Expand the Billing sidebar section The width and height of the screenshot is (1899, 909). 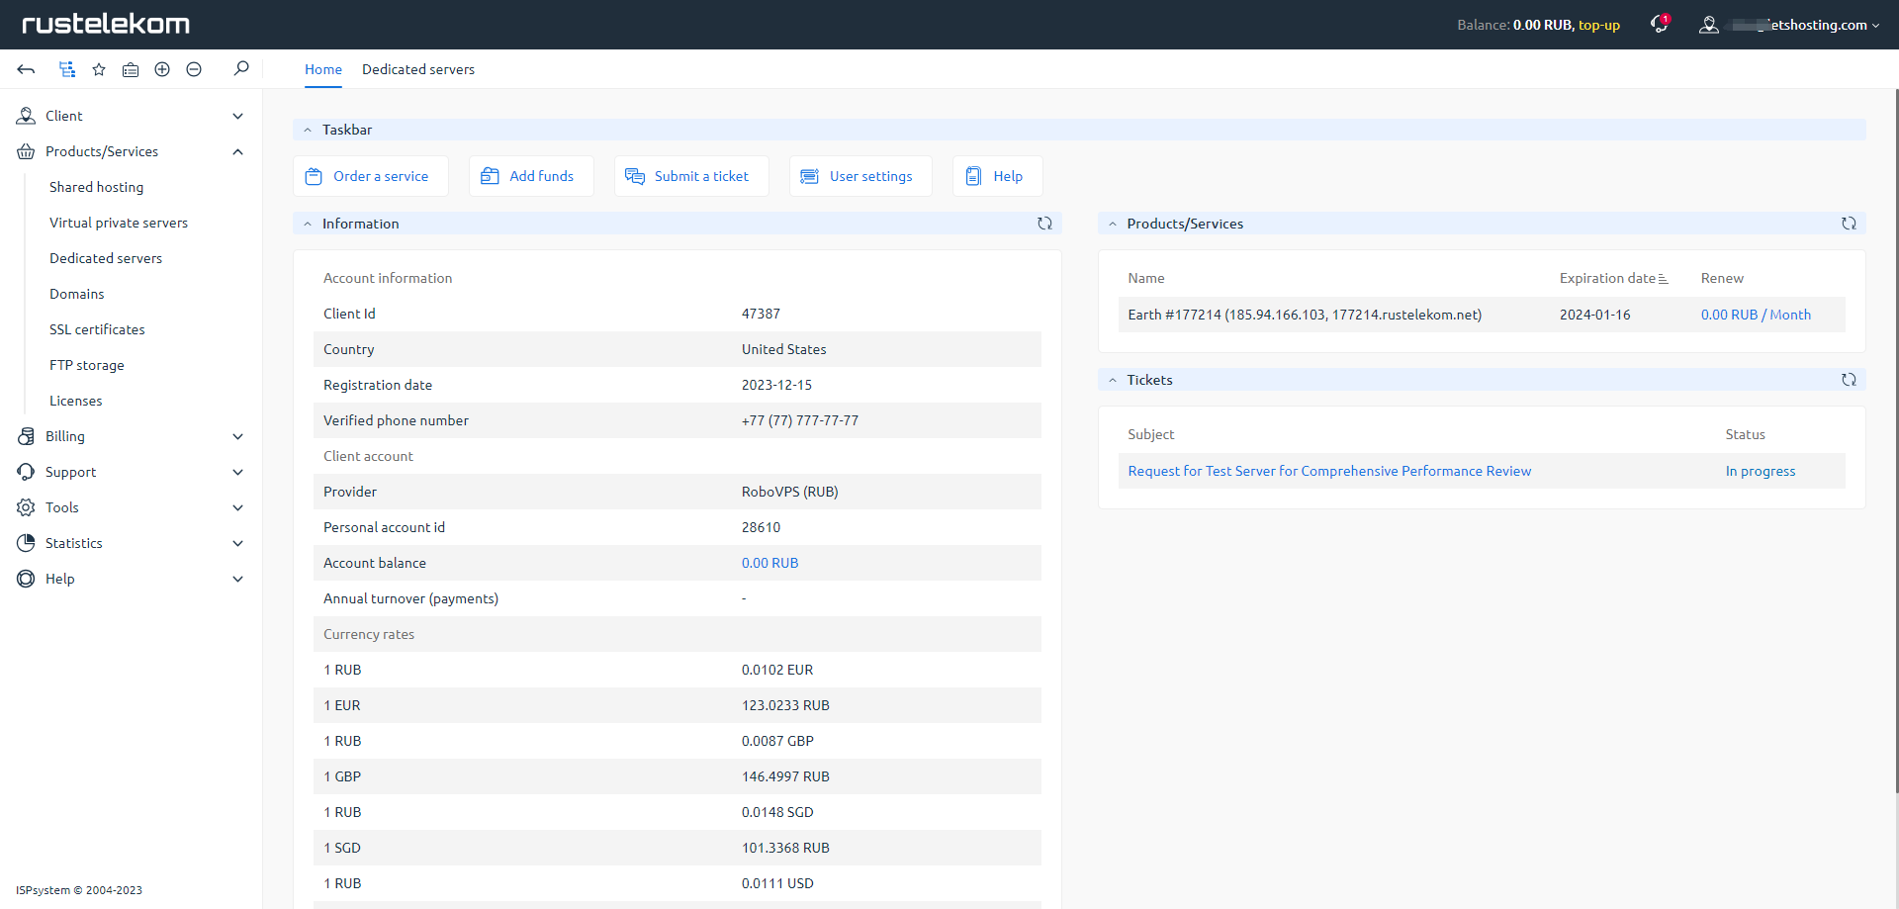[x=237, y=436]
